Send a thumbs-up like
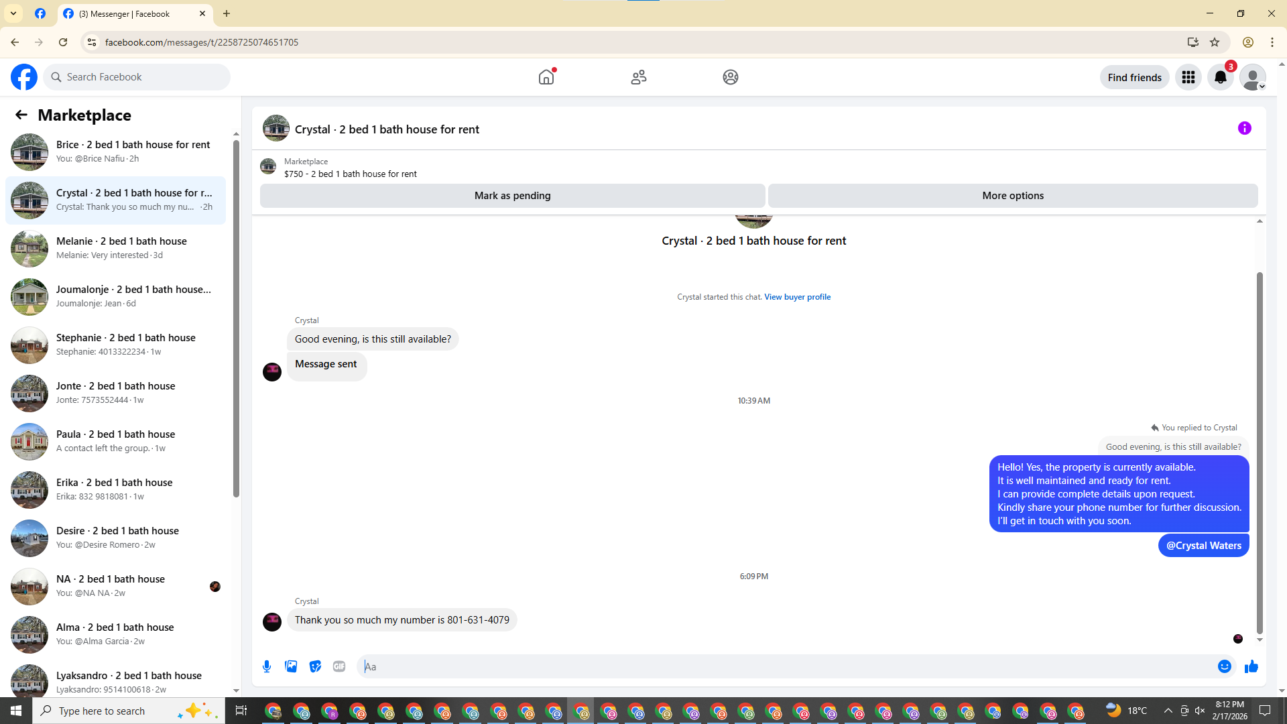This screenshot has height=724, width=1287. point(1251,666)
